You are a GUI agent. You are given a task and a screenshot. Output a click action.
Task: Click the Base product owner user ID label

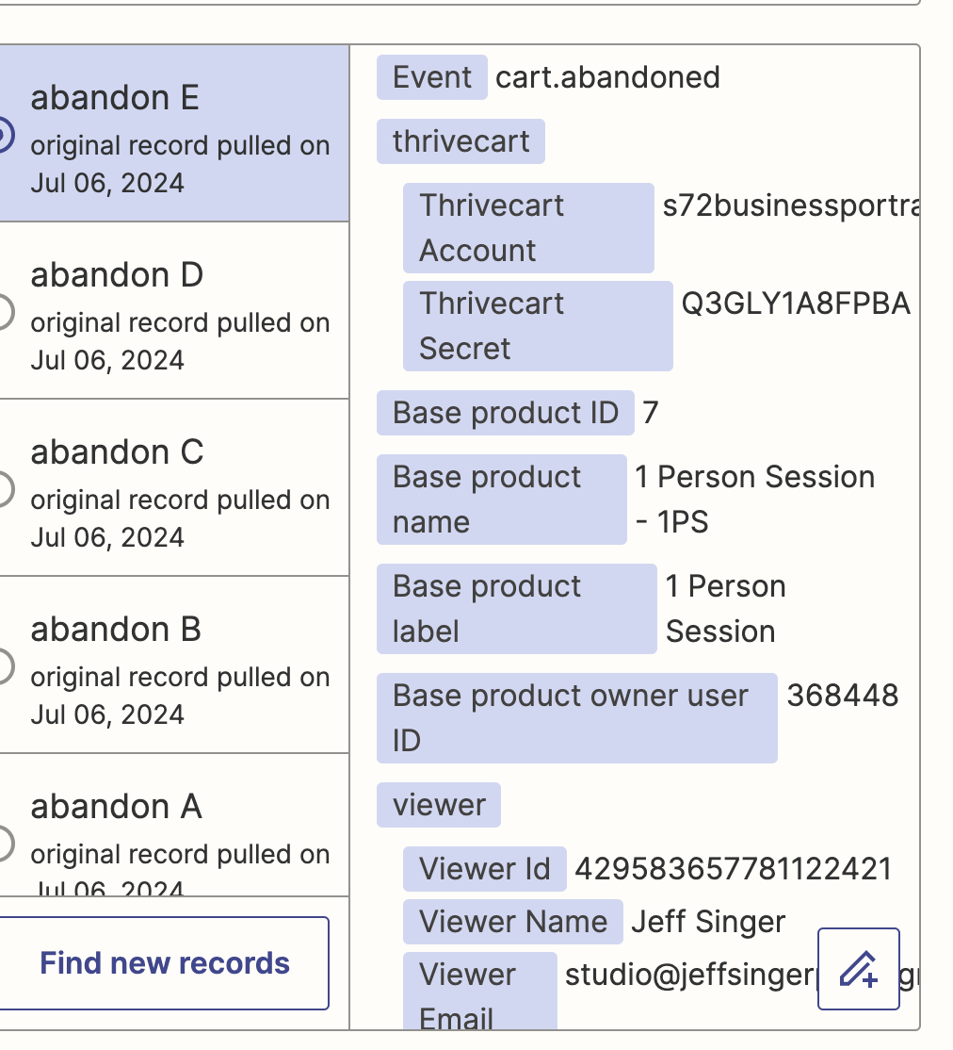tap(576, 718)
